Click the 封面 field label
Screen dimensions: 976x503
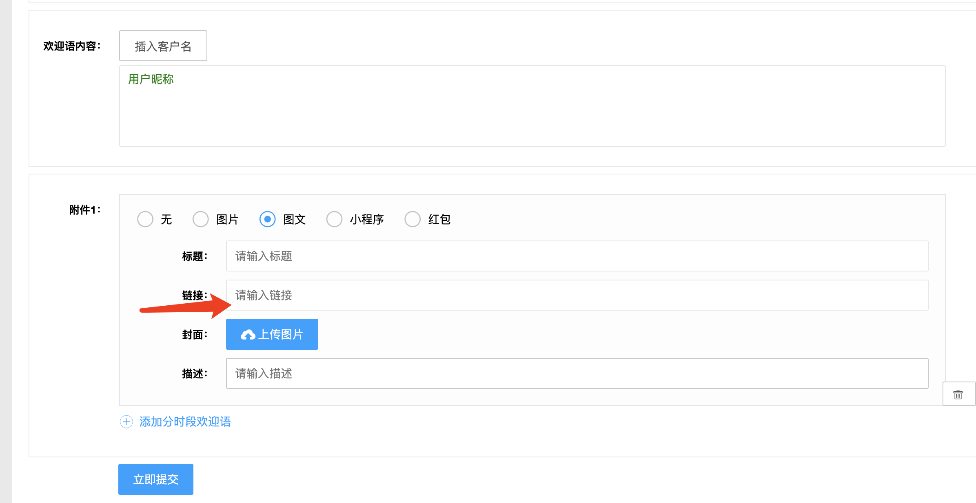pos(194,335)
